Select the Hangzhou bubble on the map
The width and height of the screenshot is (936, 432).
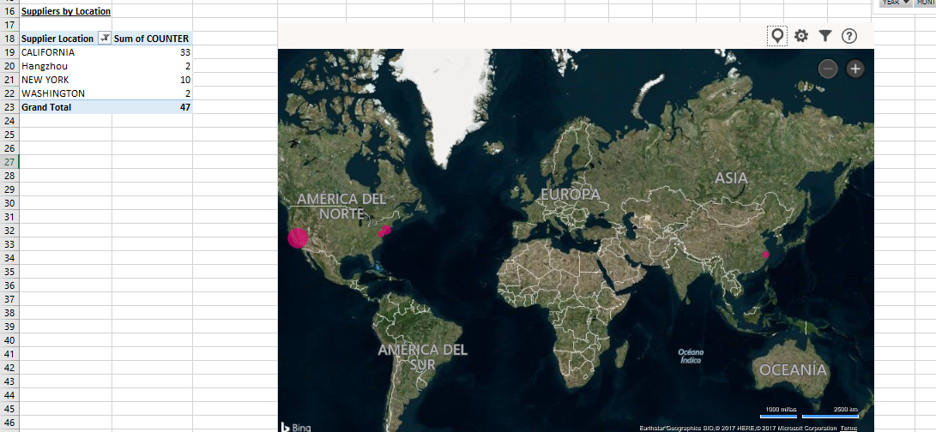tap(766, 255)
